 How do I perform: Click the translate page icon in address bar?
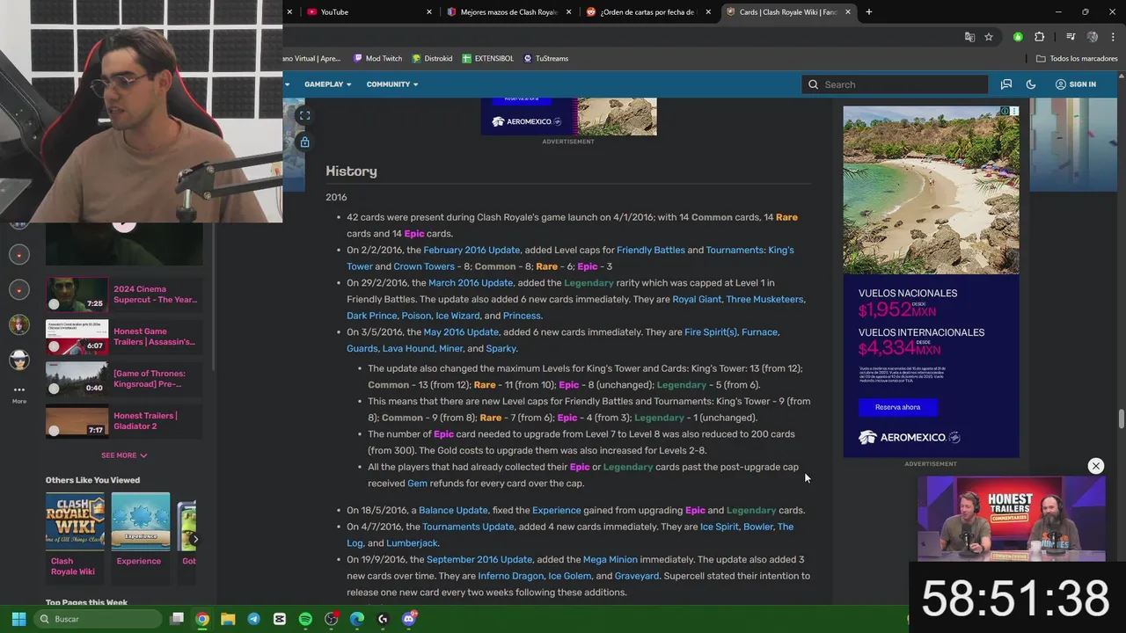(x=969, y=37)
